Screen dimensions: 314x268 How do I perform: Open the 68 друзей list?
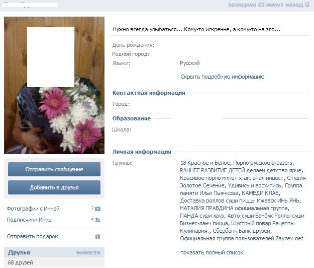pyautogui.click(x=20, y=262)
